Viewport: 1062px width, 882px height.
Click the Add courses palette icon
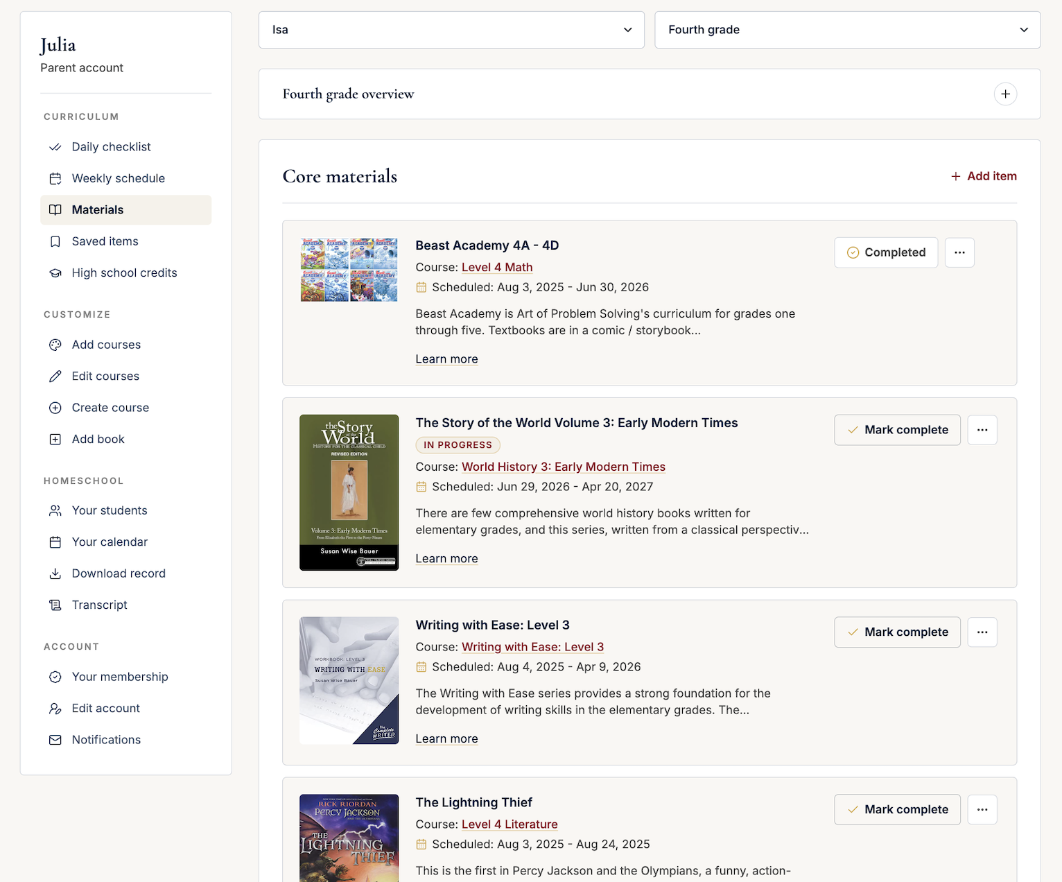click(x=55, y=345)
